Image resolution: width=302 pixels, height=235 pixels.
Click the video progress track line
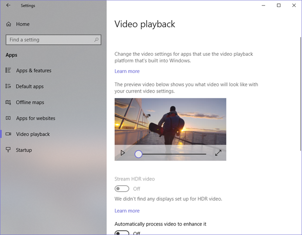pyautogui.click(x=174, y=154)
